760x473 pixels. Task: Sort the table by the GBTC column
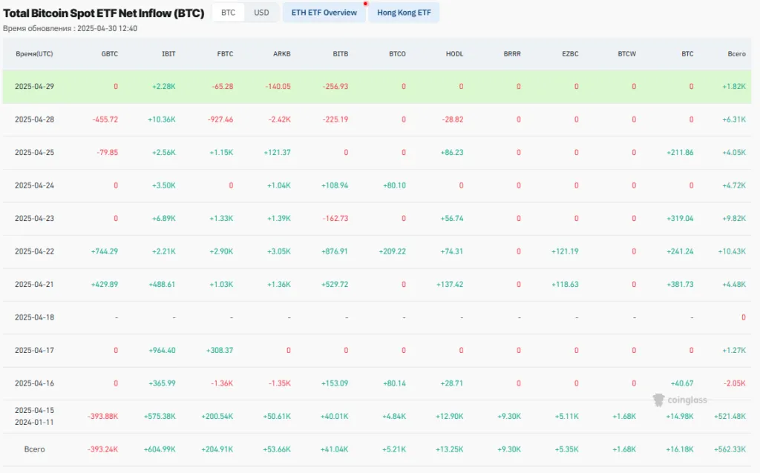[109, 53]
